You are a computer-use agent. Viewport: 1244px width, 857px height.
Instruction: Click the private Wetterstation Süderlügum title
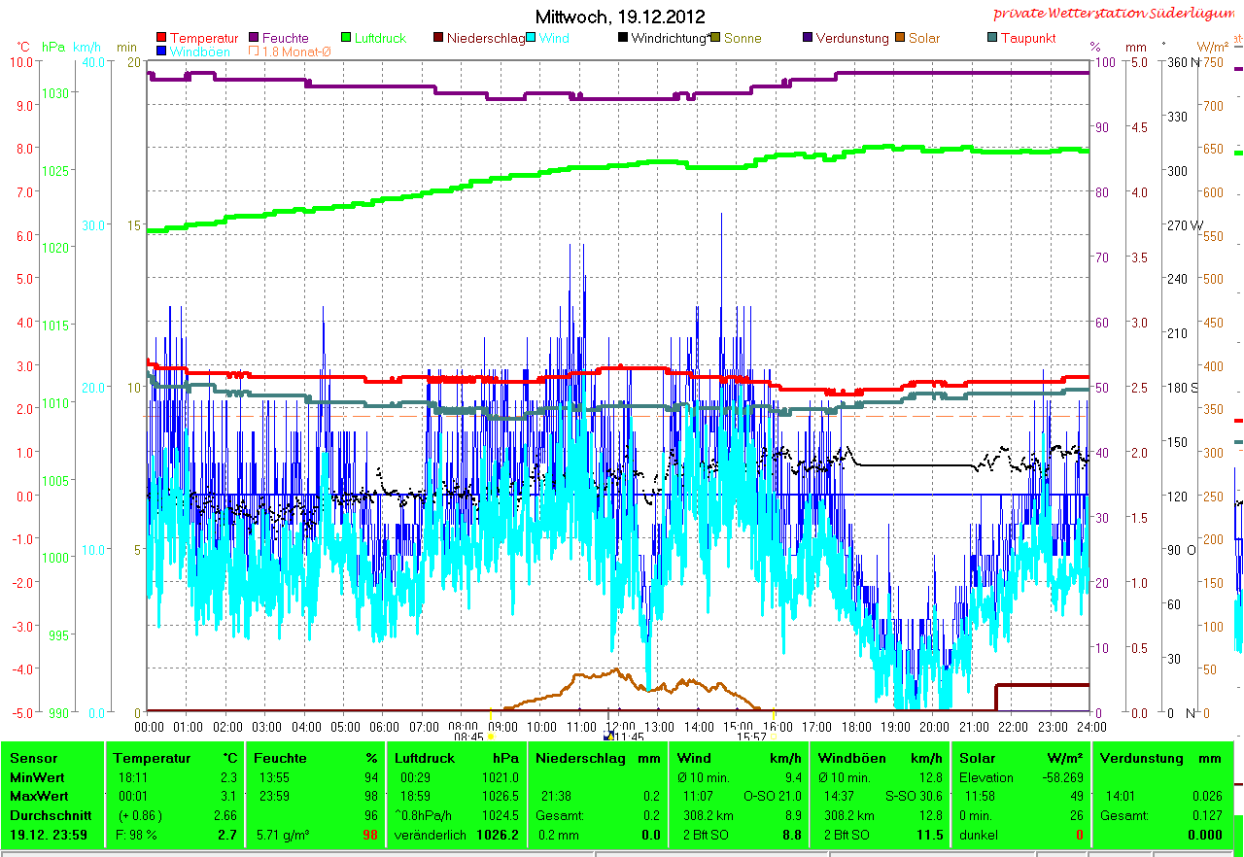tap(1117, 14)
